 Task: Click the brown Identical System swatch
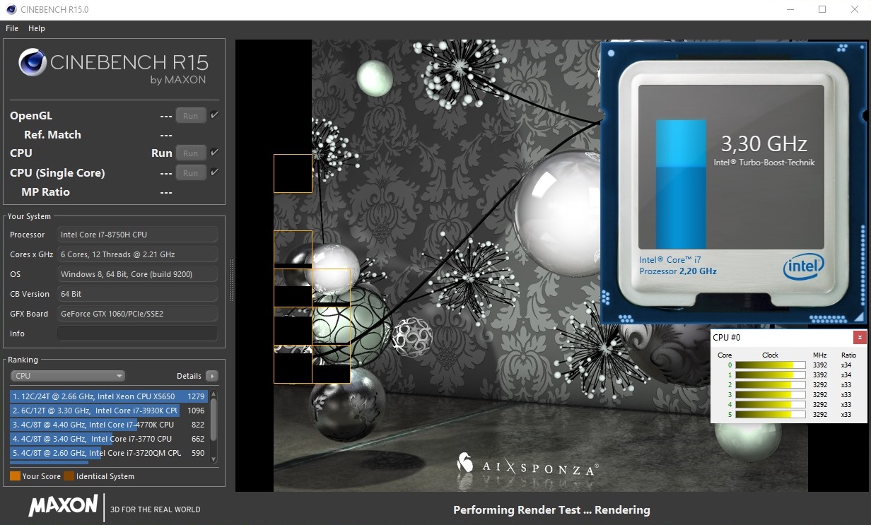[69, 476]
